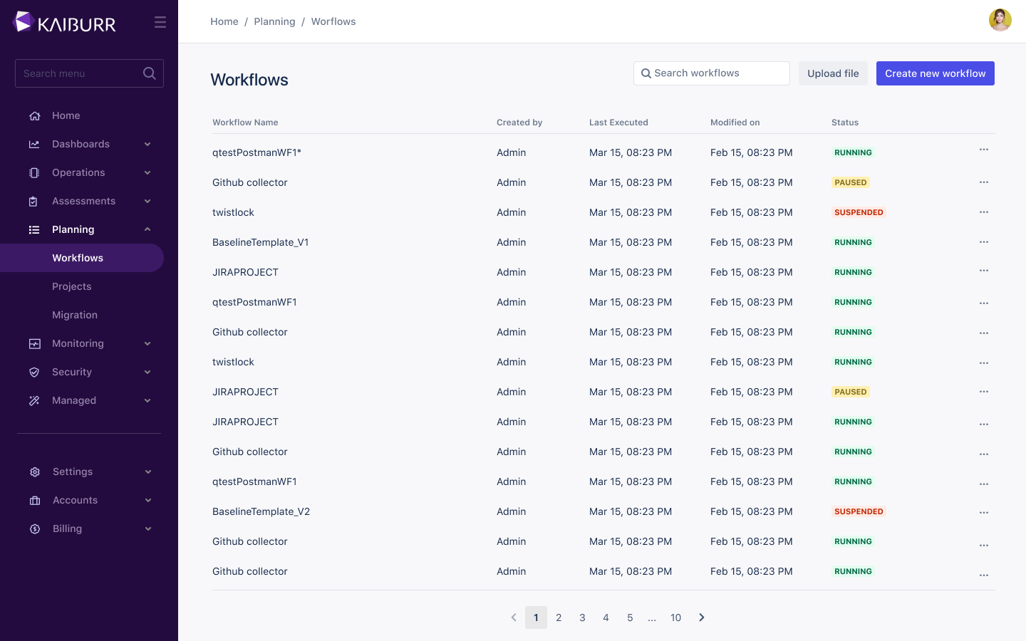Open more options for qtestPostmanWF1* row
The image size is (1026, 641).
point(983,150)
